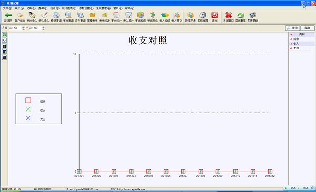Screen dimensions: 316x192
Task: Open 支出录入 expense entry tool
Action: coord(32,17)
